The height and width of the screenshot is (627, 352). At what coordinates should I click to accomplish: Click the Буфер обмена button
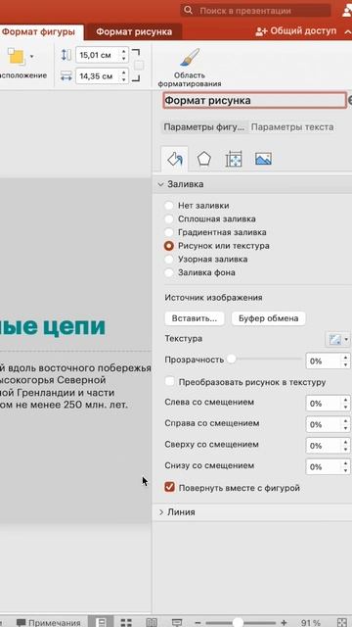coord(268,318)
